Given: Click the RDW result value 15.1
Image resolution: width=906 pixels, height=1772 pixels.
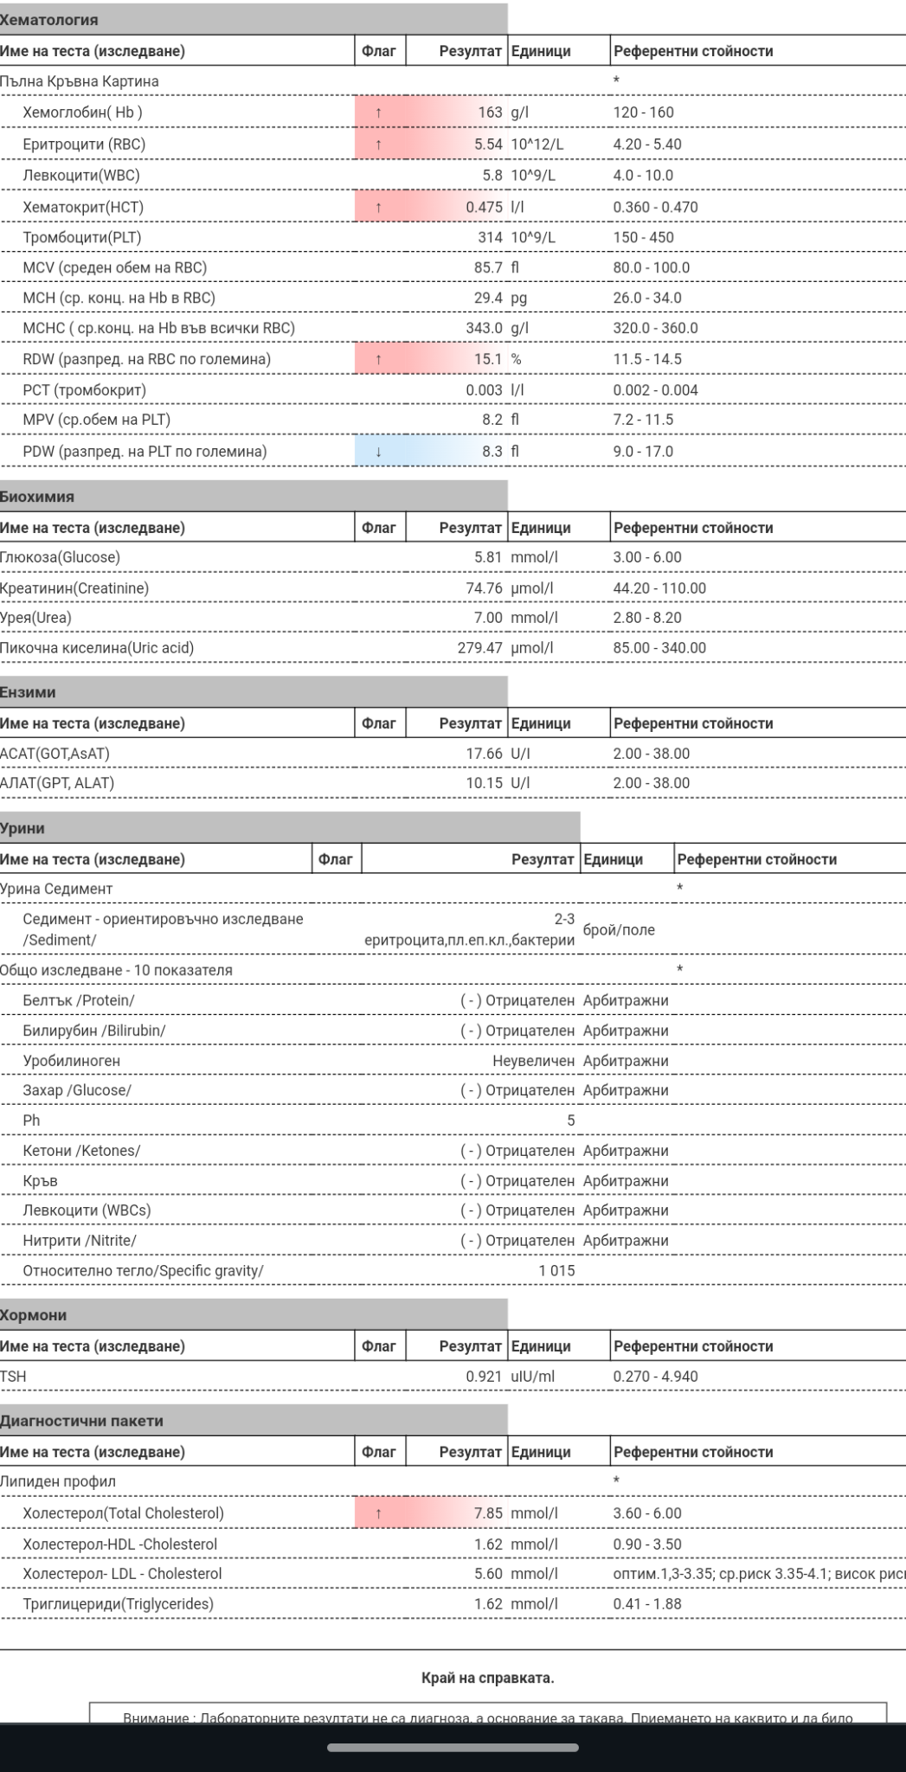Looking at the screenshot, I should pos(488,359).
